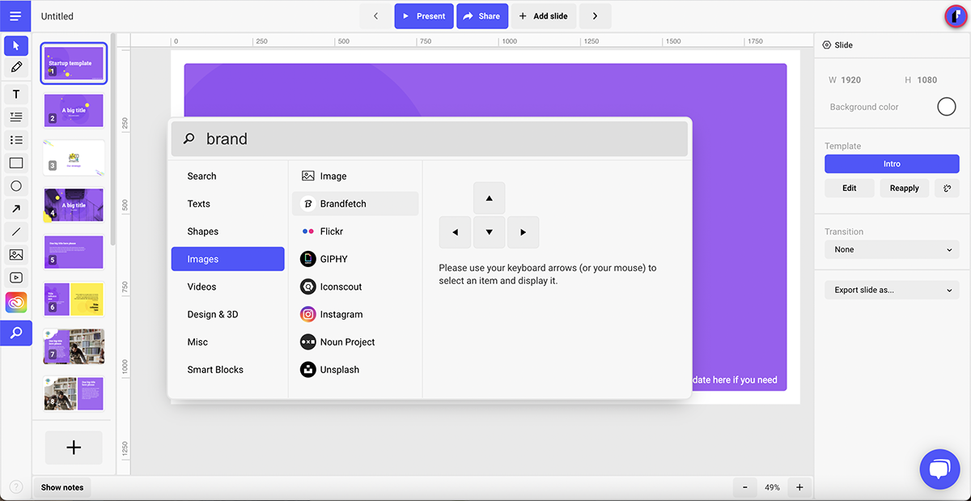Screen dimensions: 971x501
Task: Select the Text tool
Action: point(15,94)
